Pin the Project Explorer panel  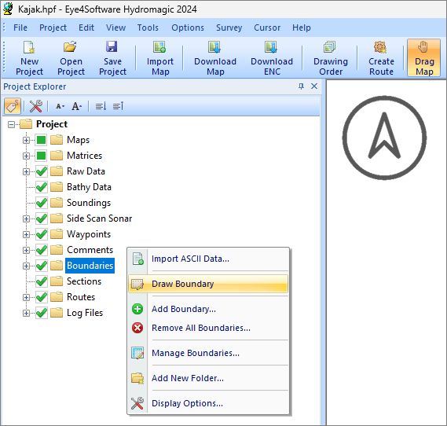pos(301,86)
